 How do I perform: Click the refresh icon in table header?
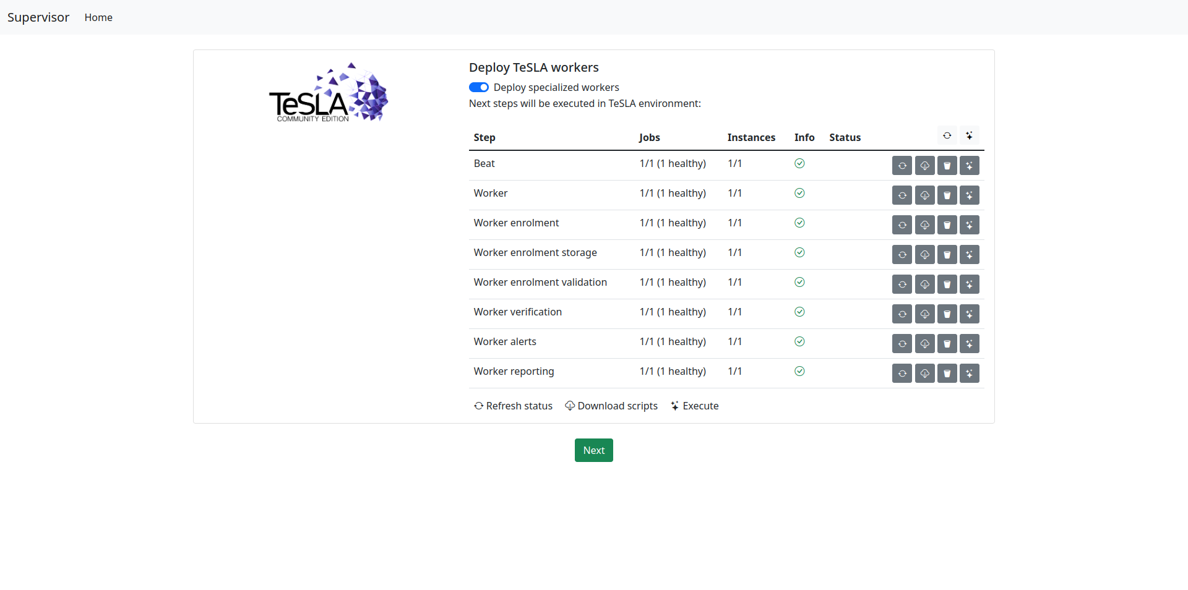coord(947,135)
